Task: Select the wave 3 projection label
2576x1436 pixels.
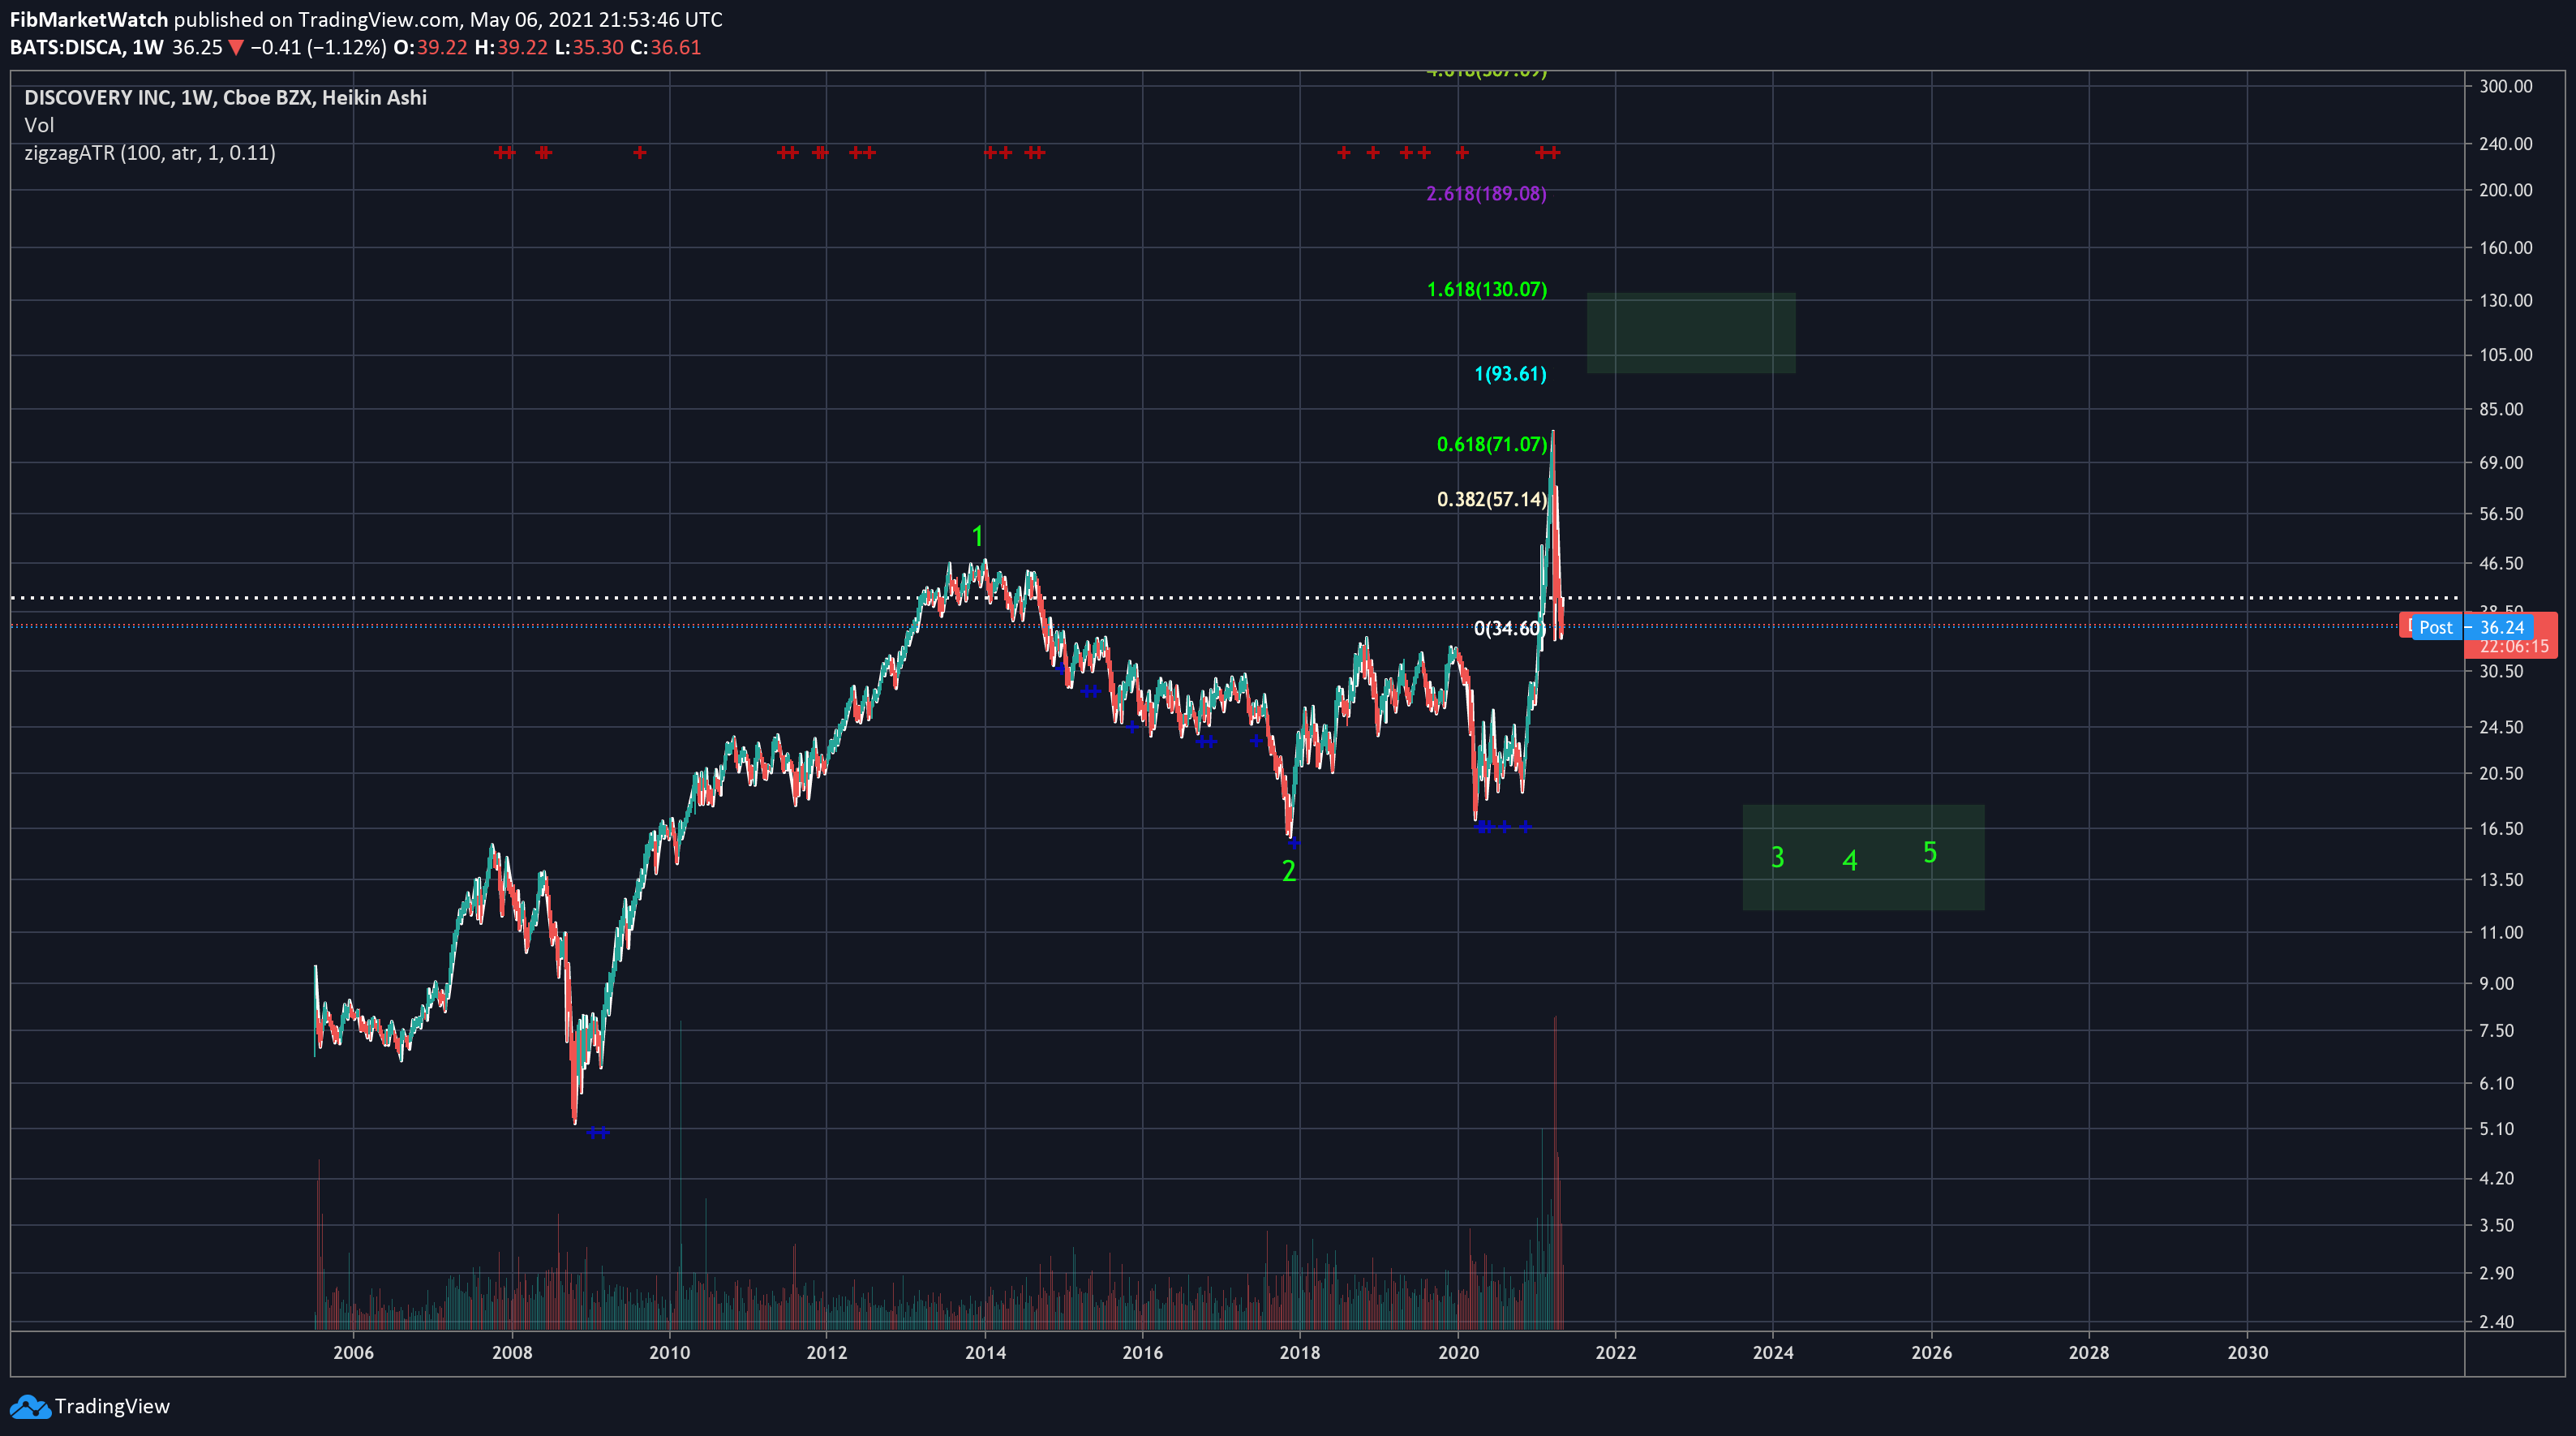Action: click(1777, 857)
